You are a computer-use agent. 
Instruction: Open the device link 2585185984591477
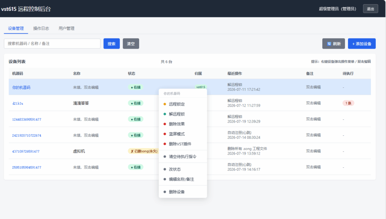coord(27,167)
